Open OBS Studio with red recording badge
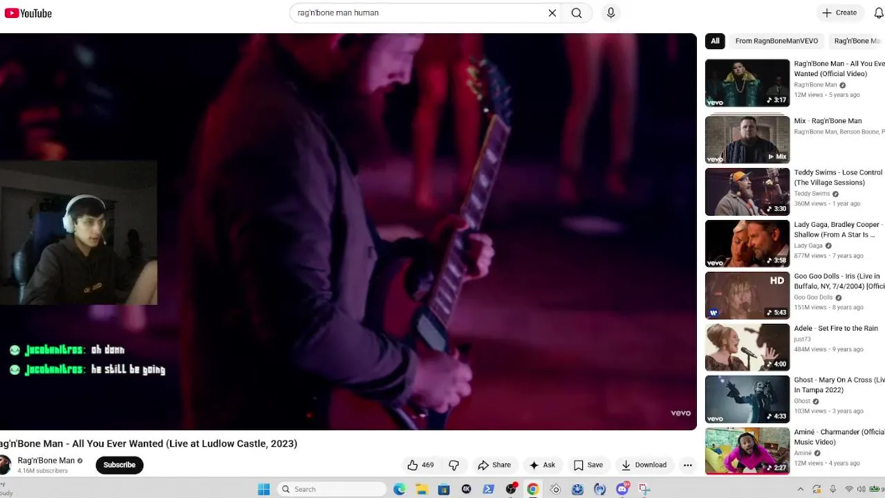 point(511,489)
